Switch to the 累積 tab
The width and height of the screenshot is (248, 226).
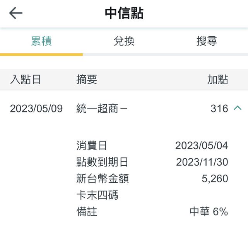click(41, 41)
